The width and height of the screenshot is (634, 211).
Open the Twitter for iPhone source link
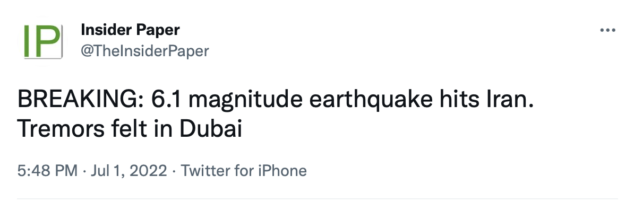[x=243, y=171]
